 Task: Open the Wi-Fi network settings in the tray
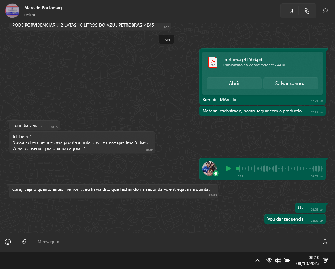tap(269, 260)
